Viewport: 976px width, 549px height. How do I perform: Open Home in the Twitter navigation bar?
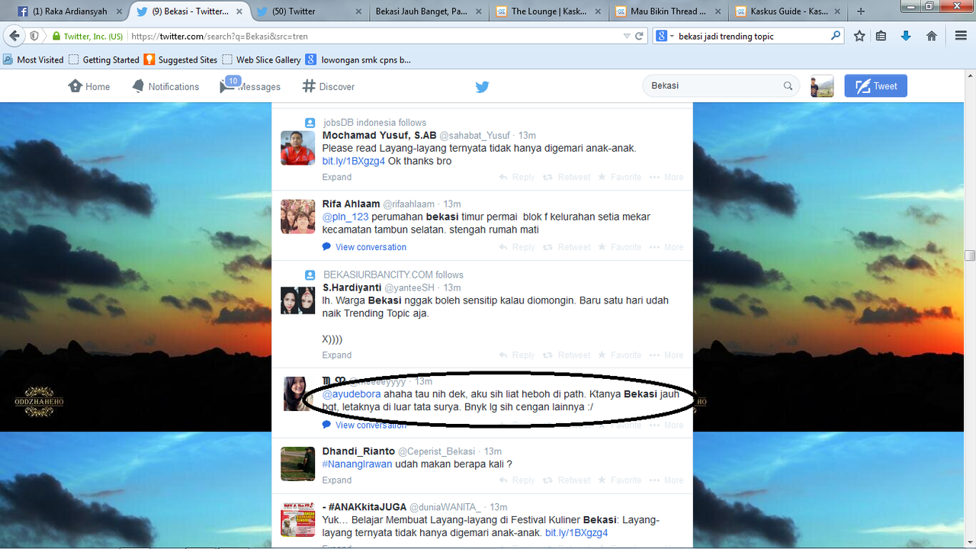(x=89, y=86)
